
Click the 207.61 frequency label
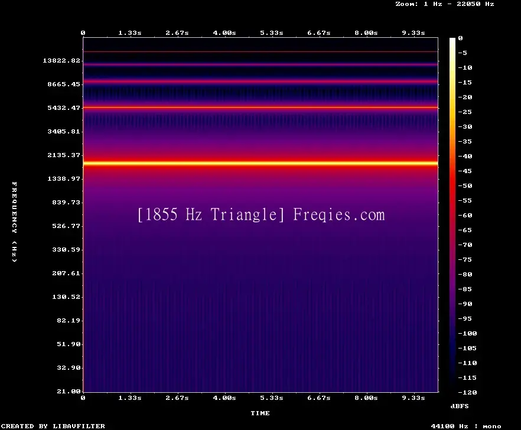66,273
